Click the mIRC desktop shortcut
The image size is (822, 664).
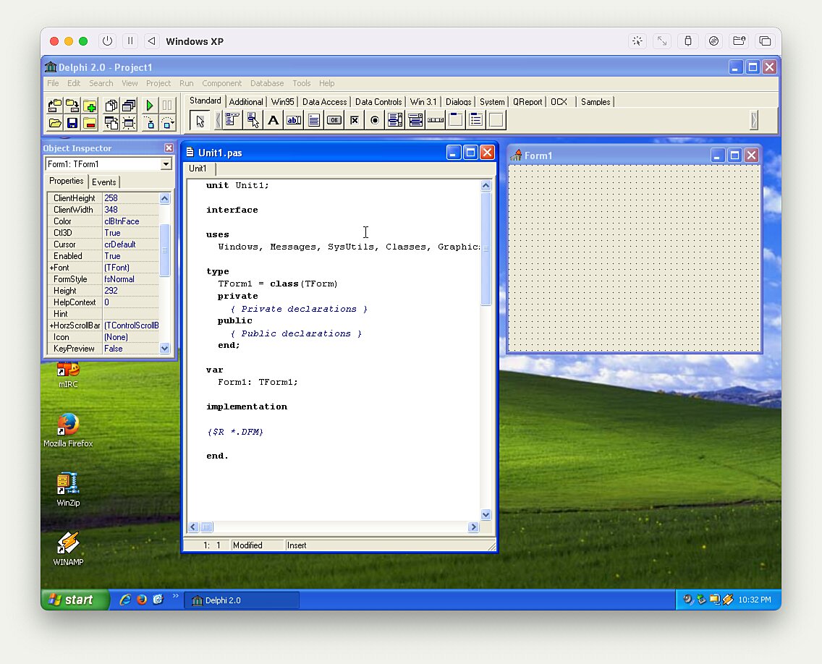68,375
